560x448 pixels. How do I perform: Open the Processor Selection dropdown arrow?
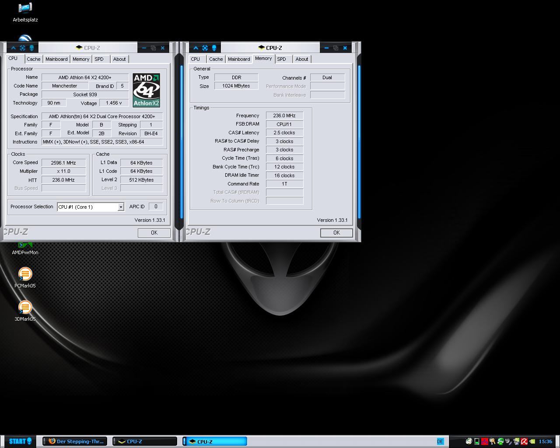click(x=121, y=207)
